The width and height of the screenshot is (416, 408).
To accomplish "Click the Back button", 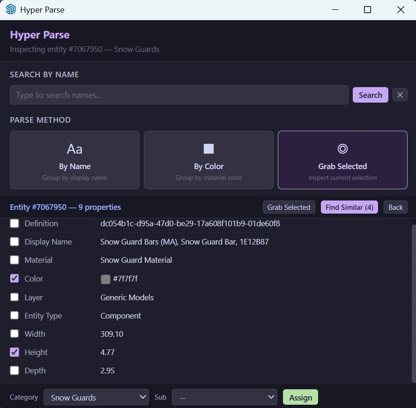I will coord(395,207).
